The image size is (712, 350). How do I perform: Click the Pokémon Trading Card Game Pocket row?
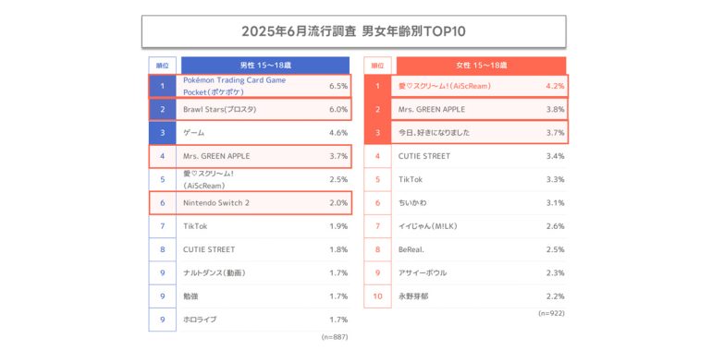click(250, 86)
